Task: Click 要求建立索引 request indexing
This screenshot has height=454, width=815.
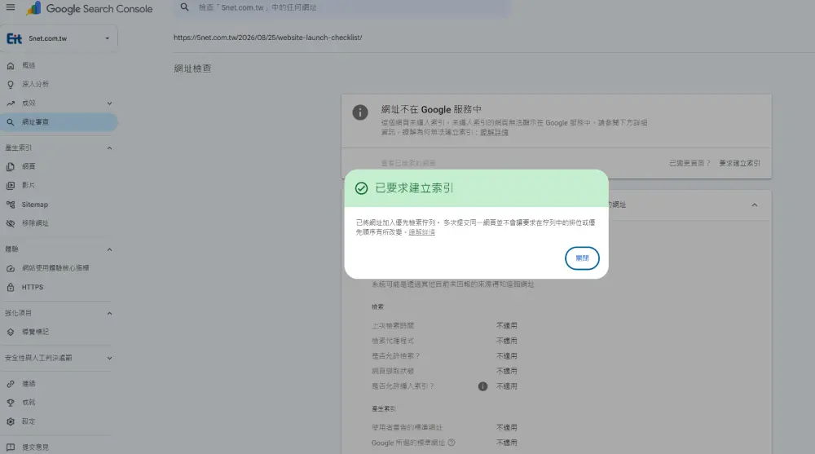Action: coord(739,163)
